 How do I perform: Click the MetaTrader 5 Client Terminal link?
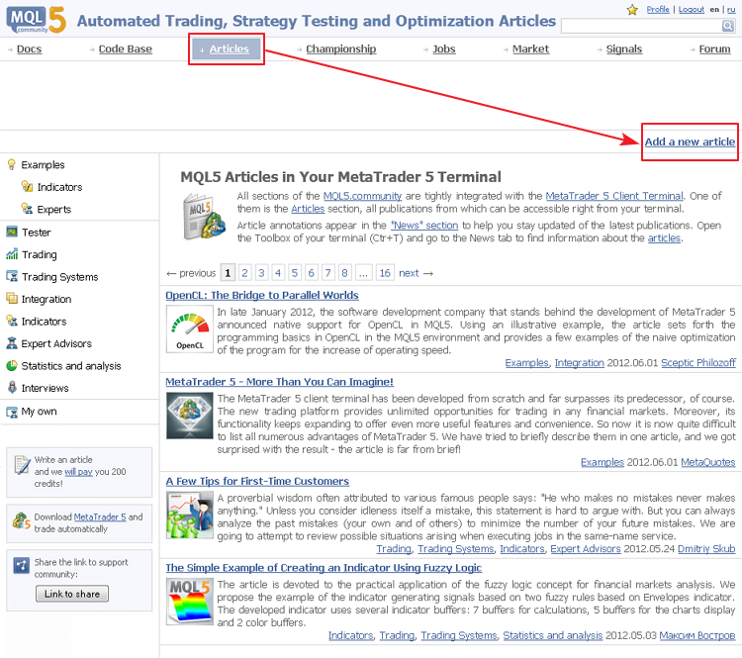click(614, 196)
